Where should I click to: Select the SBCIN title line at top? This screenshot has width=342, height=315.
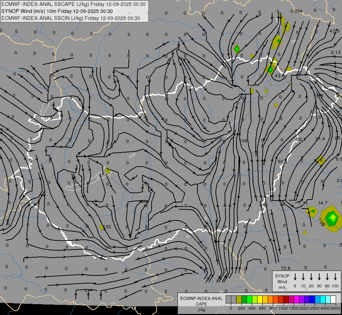click(x=71, y=18)
